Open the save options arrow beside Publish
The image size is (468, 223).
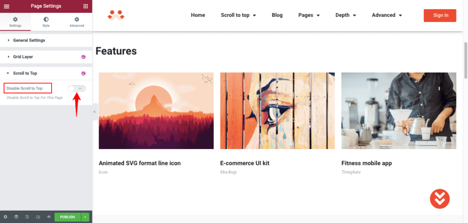coord(85,217)
